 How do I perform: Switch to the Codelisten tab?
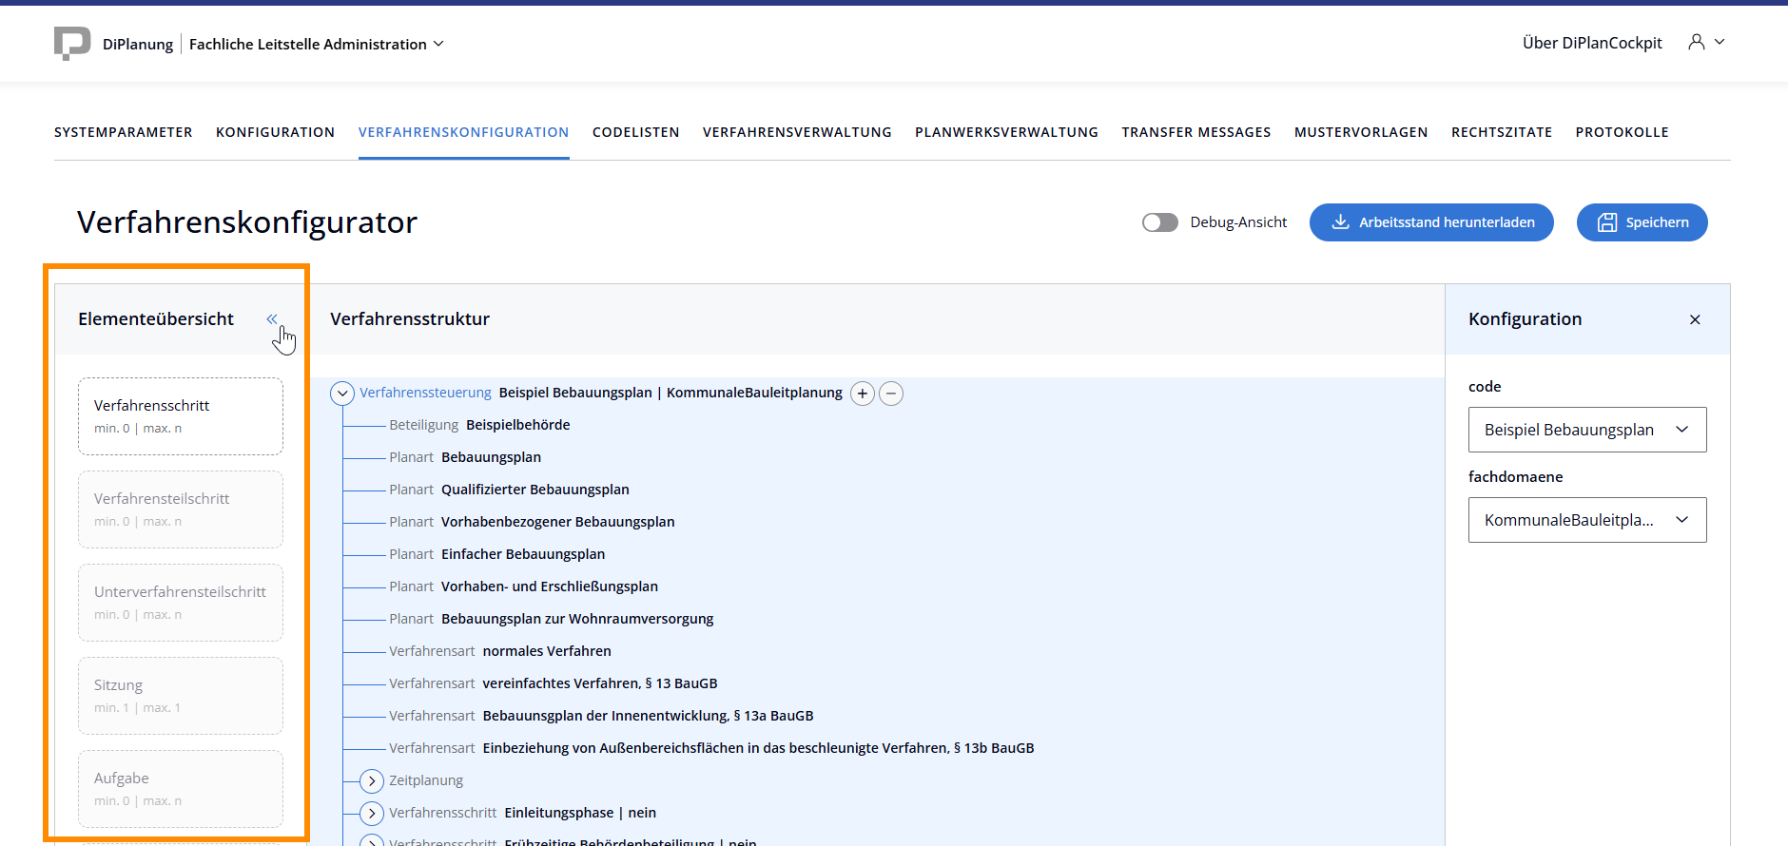point(635,132)
